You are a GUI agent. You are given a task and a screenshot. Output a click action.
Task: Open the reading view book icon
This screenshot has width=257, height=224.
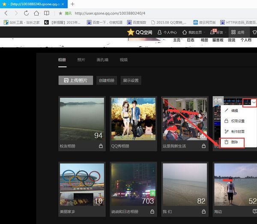(47, 13)
